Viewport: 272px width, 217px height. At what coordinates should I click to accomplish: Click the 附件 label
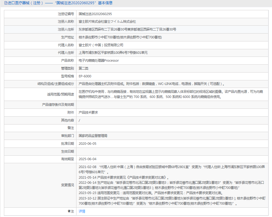click(x=71, y=112)
